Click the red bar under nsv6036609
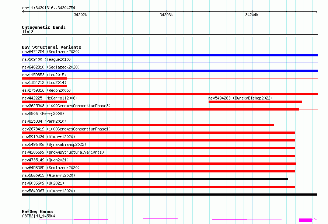 tap(158, 187)
